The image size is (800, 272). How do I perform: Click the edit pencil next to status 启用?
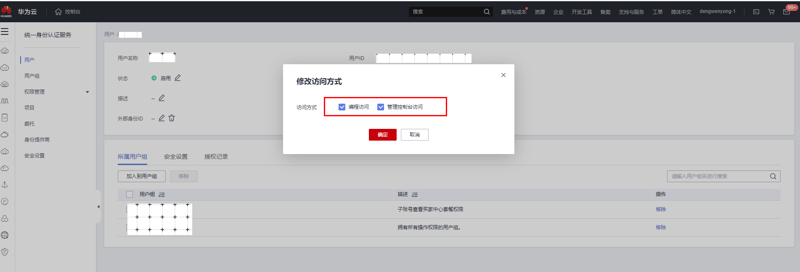coord(177,78)
